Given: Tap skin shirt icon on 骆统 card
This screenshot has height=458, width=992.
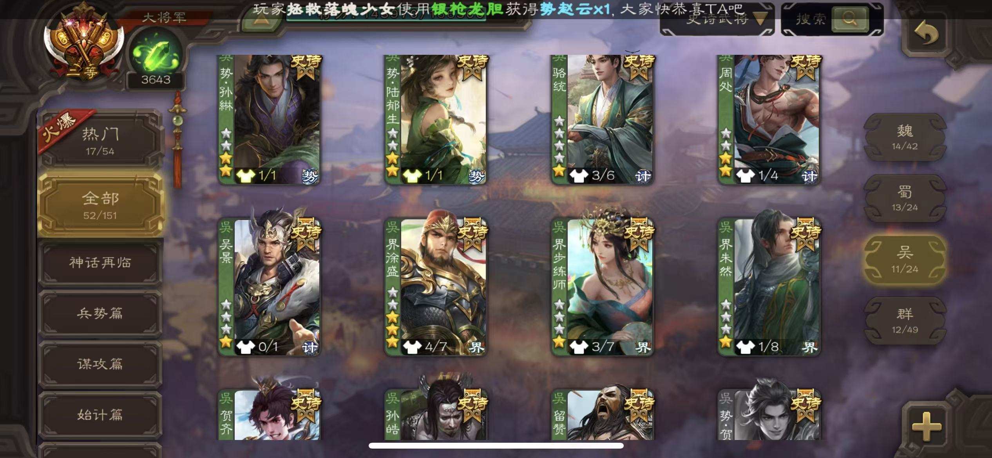Looking at the screenshot, I should (x=579, y=176).
